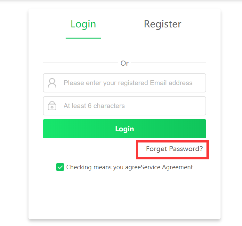Click the green Login button
The width and height of the screenshot is (242, 226).
pyautogui.click(x=125, y=129)
